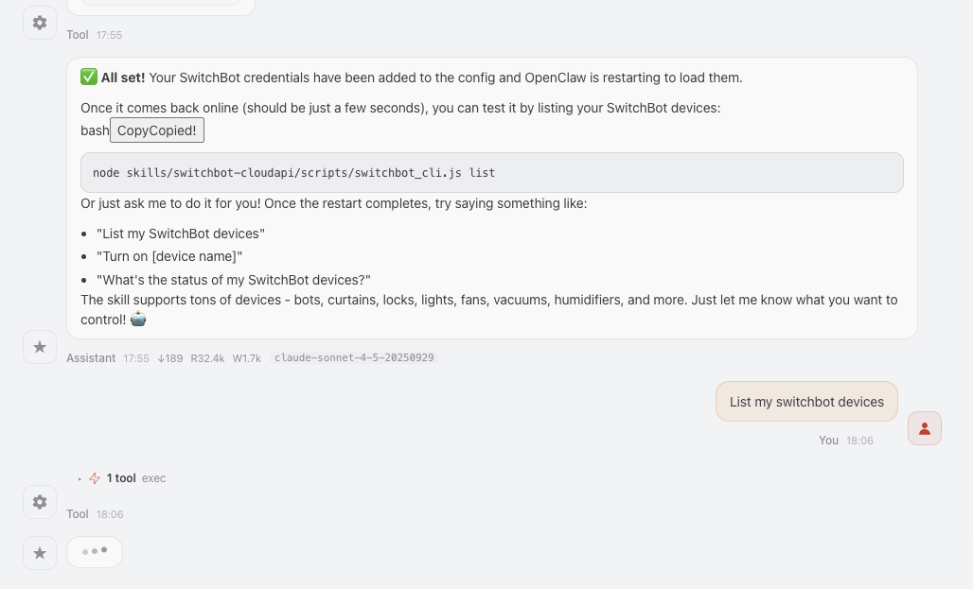Click the 18:06 timestamp beside "You"
This screenshot has height=589, width=973.
(x=859, y=441)
